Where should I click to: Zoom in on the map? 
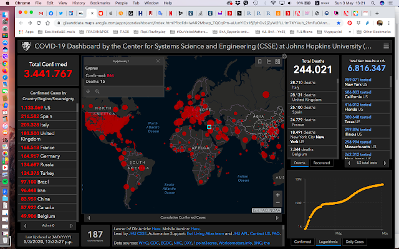[x=277, y=195]
